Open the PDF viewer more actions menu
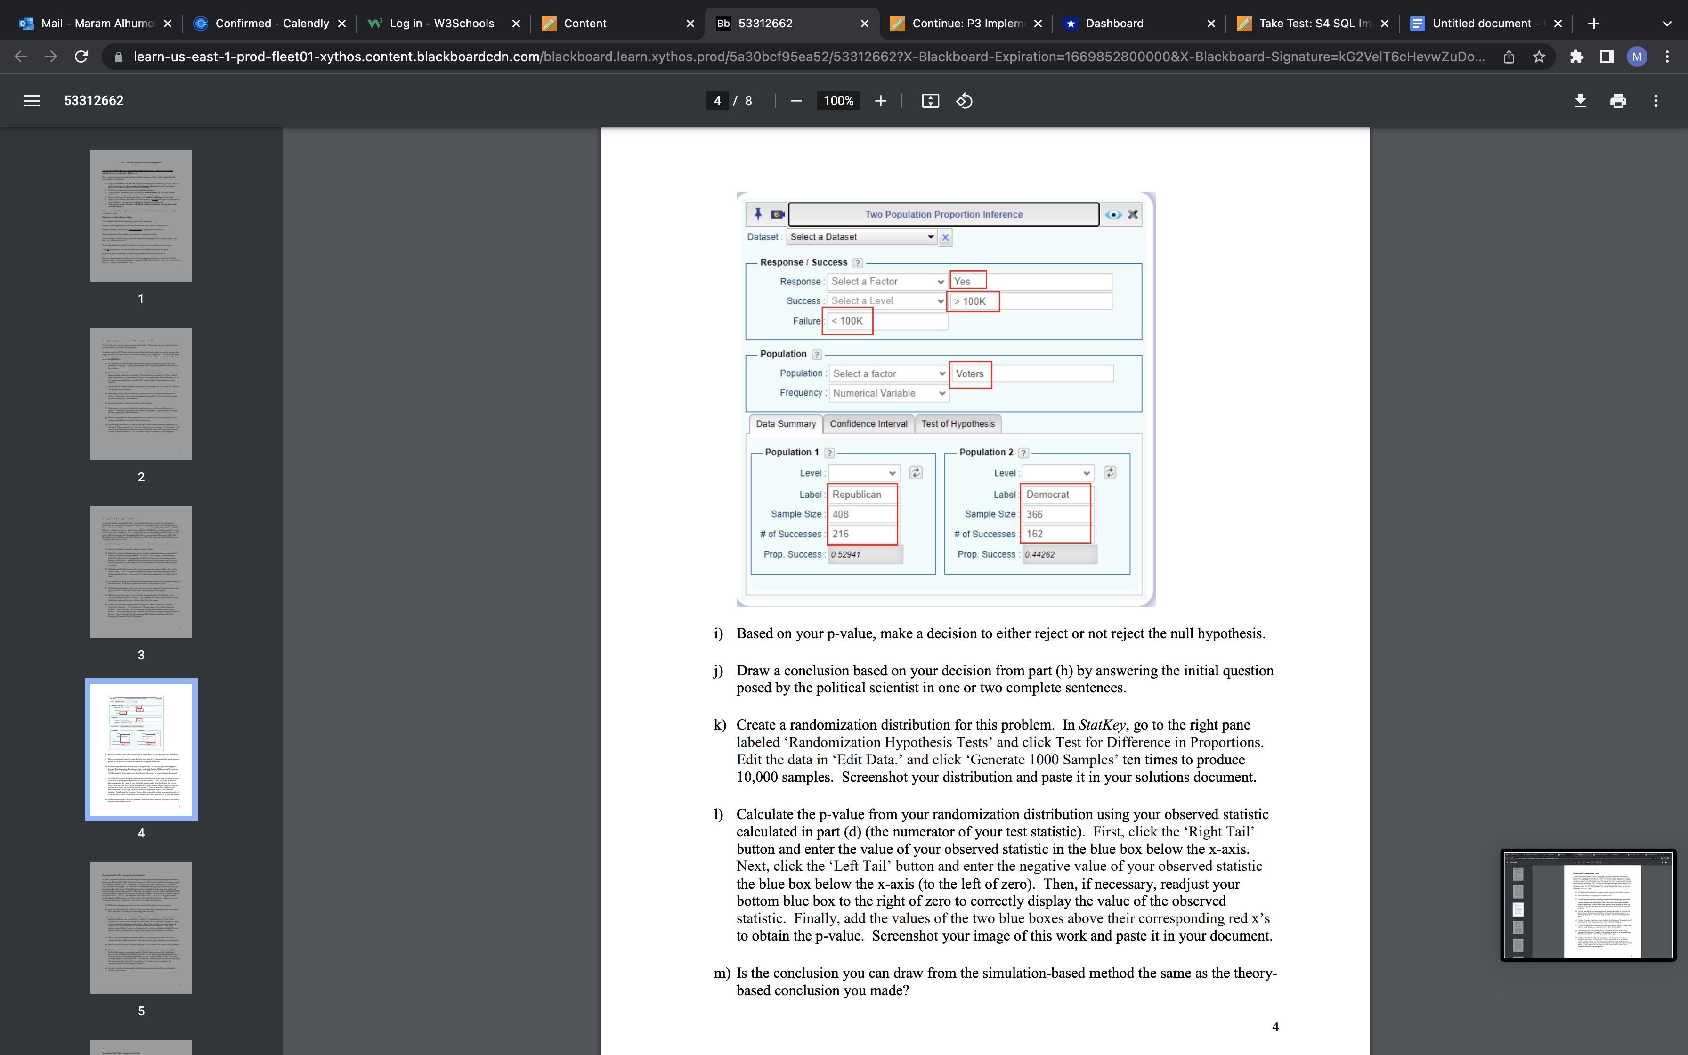The height and width of the screenshot is (1055, 1688). (x=1656, y=100)
